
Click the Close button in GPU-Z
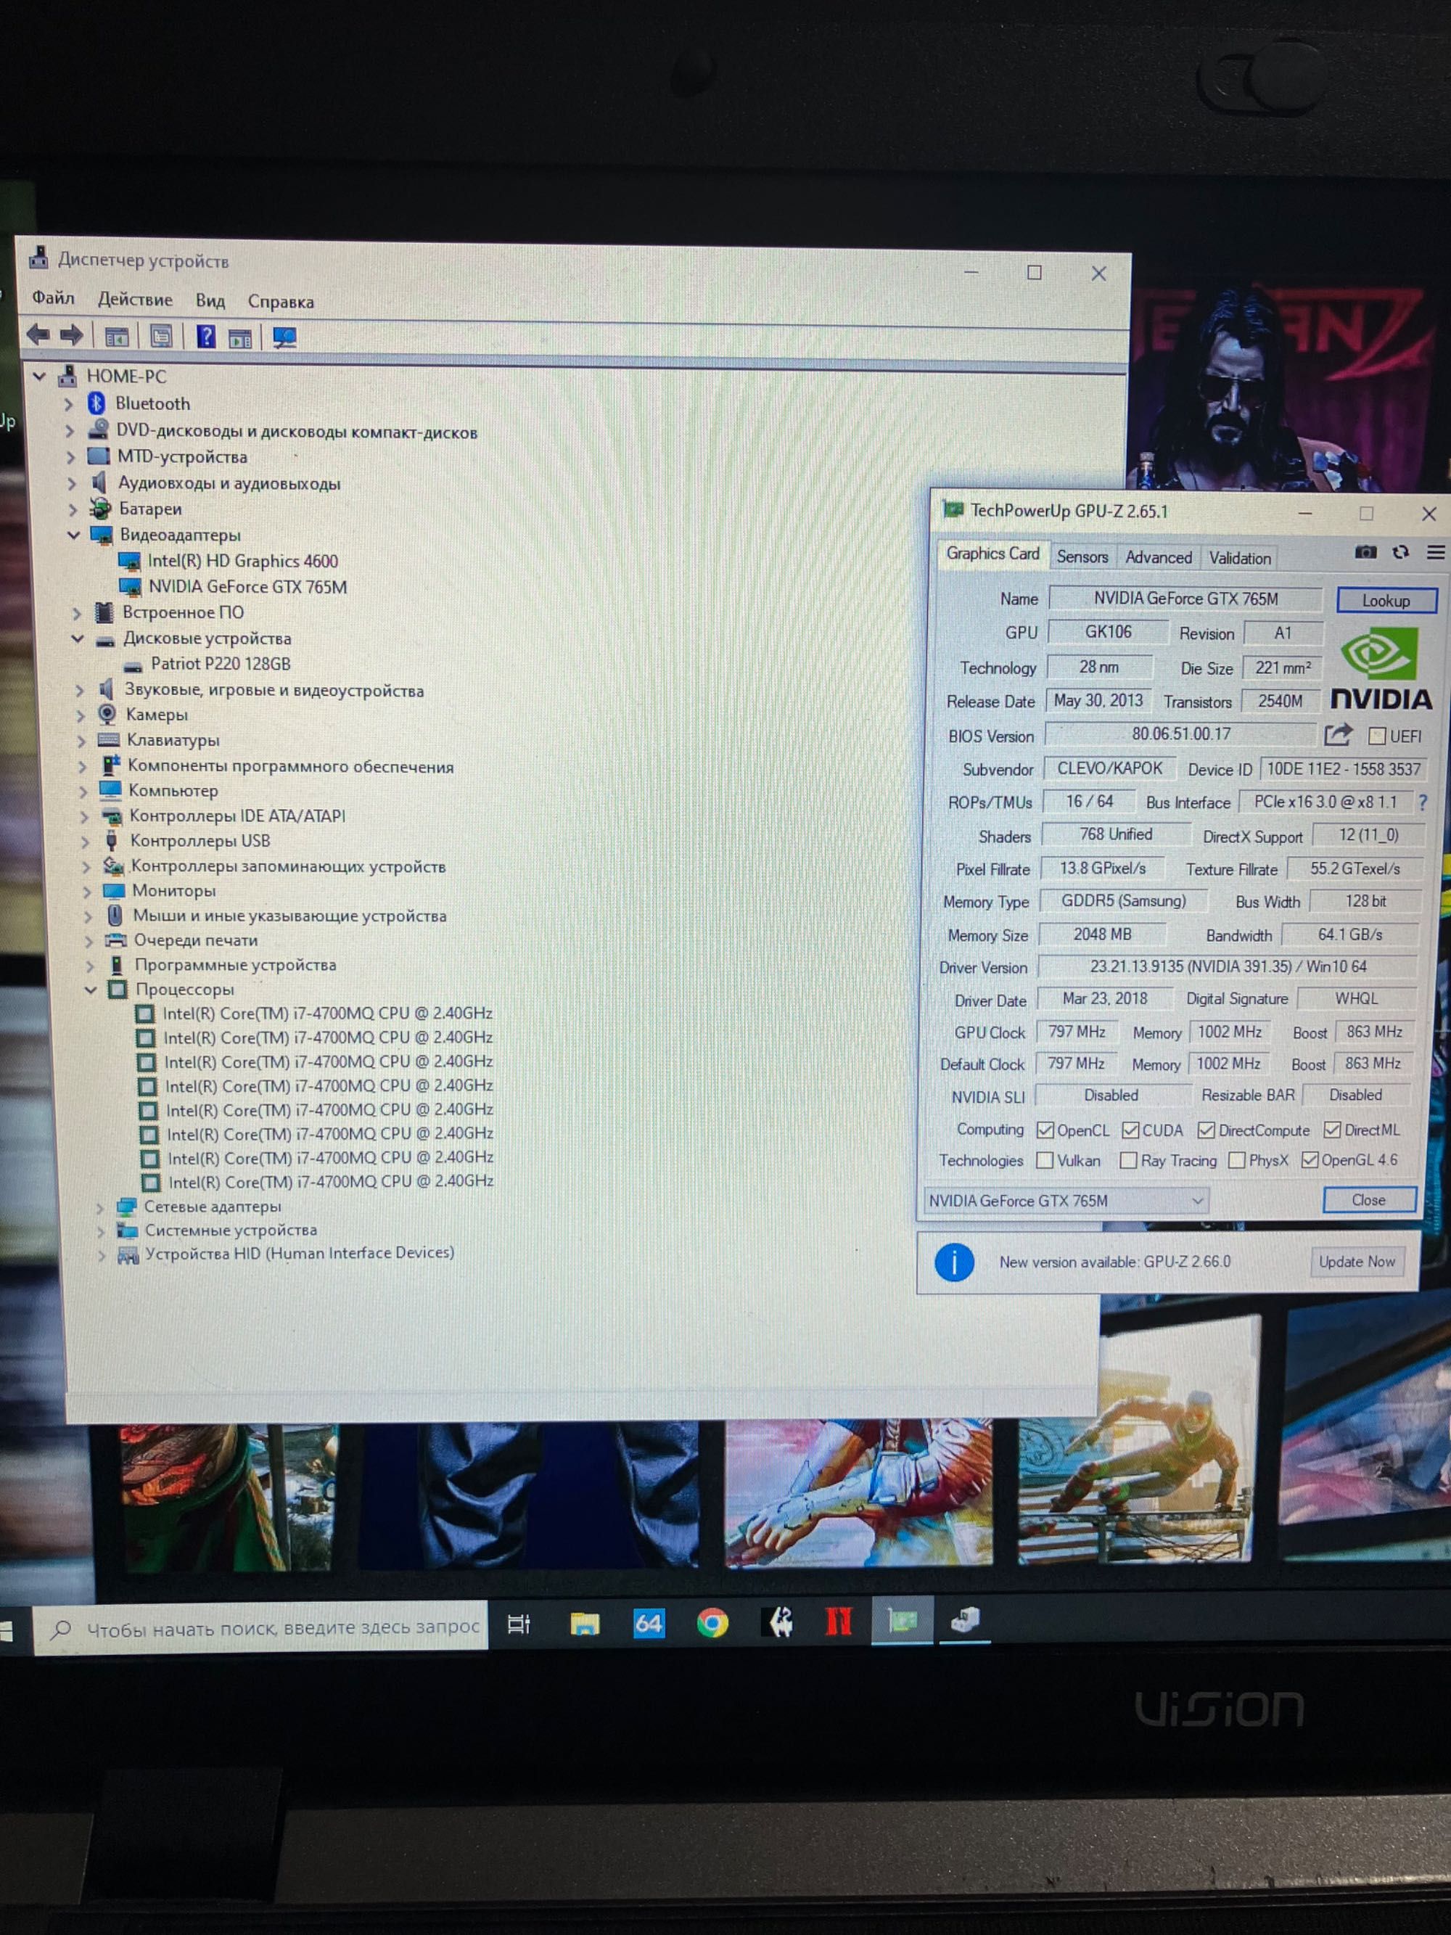click(1369, 1199)
